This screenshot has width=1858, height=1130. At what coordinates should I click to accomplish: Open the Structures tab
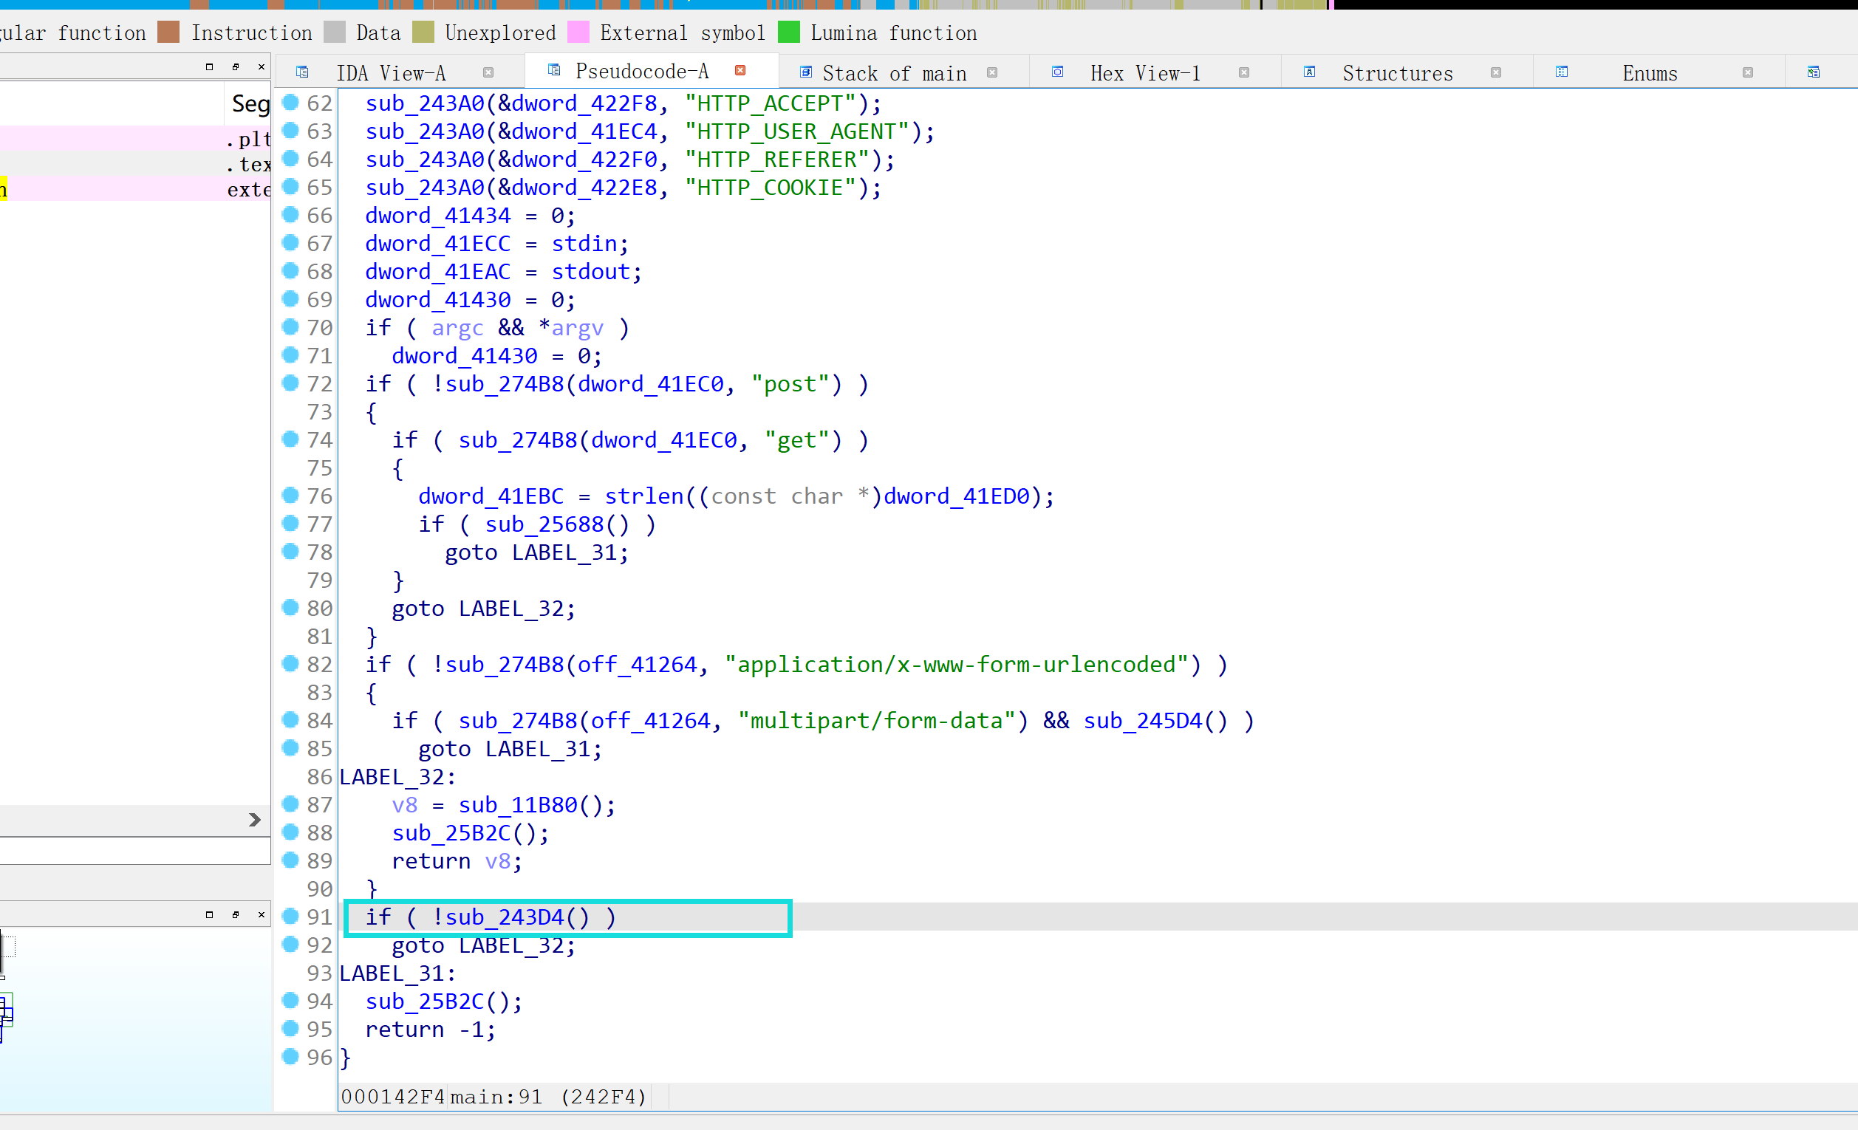click(1397, 73)
